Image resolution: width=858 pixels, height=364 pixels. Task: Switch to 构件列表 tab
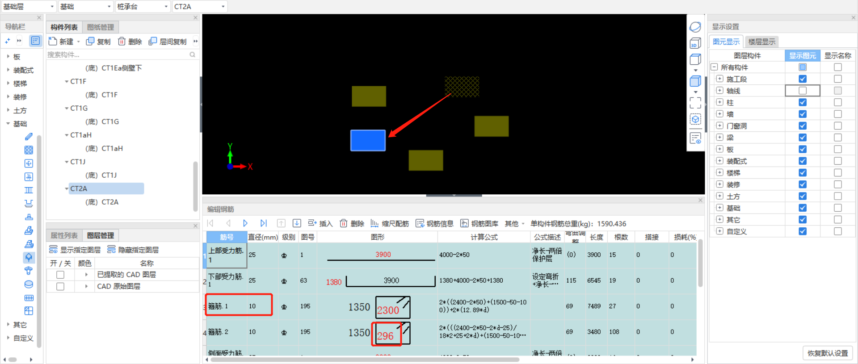tap(64, 27)
